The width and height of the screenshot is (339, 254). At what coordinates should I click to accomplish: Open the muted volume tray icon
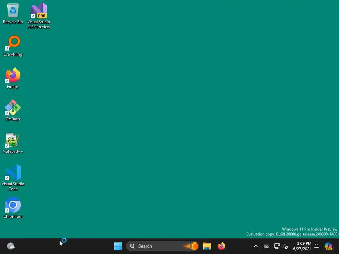[285, 246]
